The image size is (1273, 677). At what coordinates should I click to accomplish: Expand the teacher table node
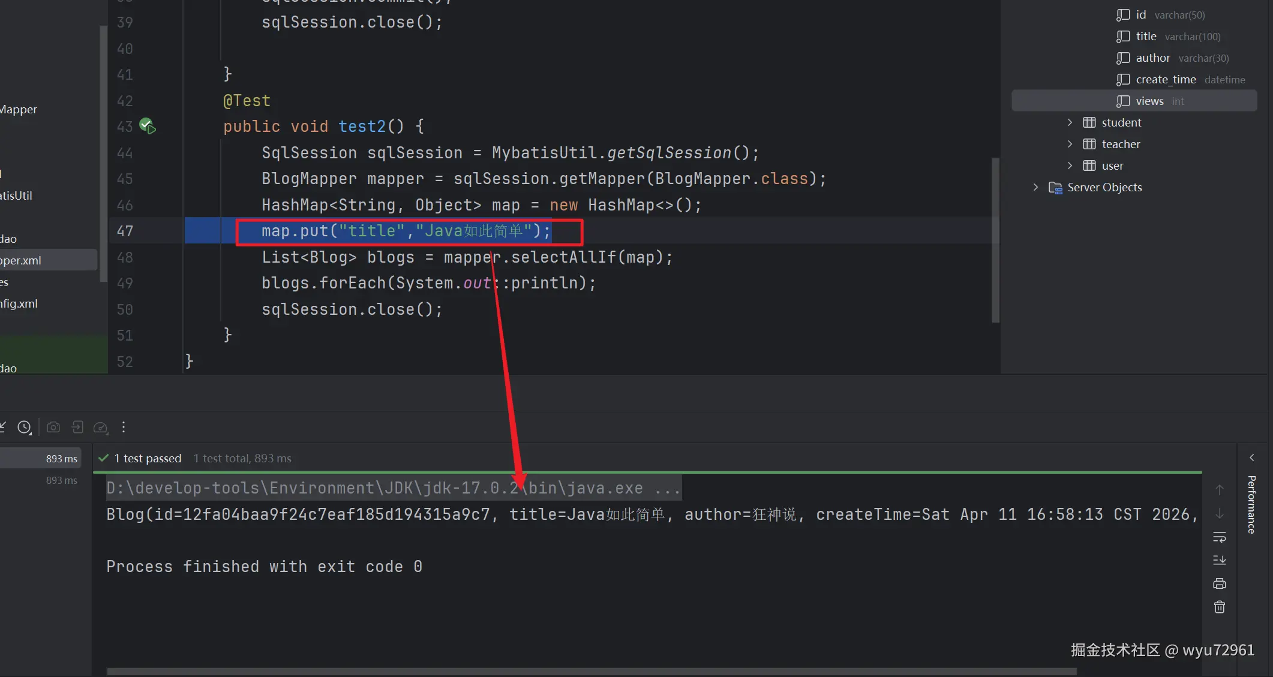1070,144
